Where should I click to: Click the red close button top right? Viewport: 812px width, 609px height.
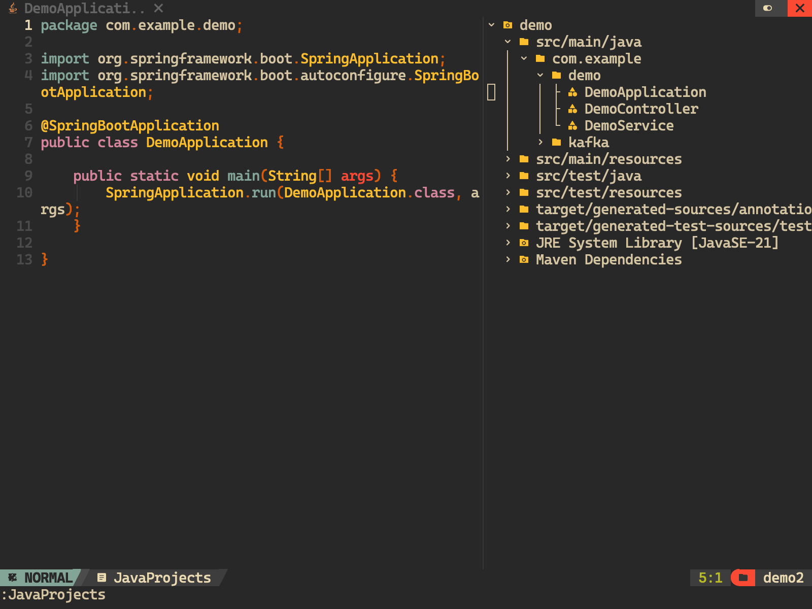point(800,8)
